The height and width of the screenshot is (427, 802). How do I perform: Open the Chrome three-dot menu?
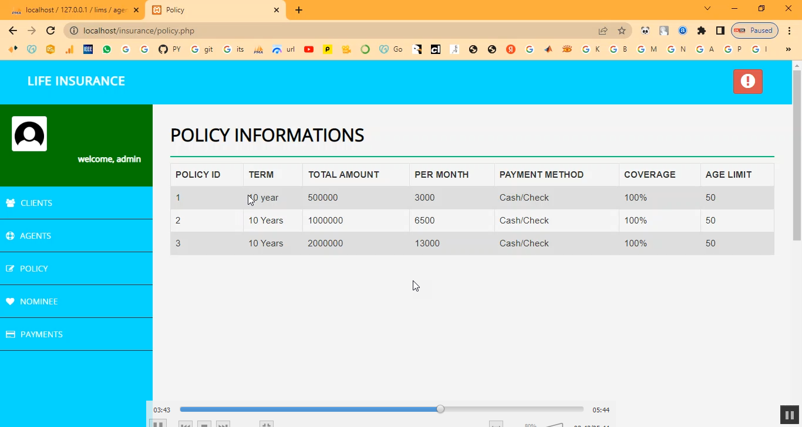click(790, 30)
